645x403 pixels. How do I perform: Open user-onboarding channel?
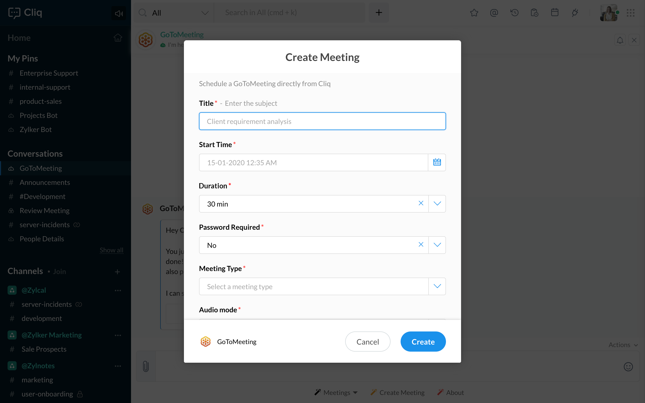click(x=47, y=394)
